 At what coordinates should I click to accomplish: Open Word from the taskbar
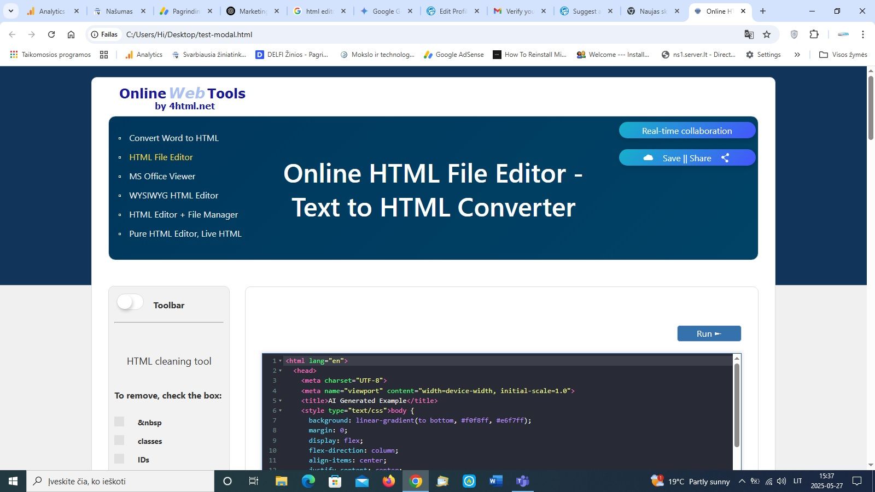[x=495, y=481]
